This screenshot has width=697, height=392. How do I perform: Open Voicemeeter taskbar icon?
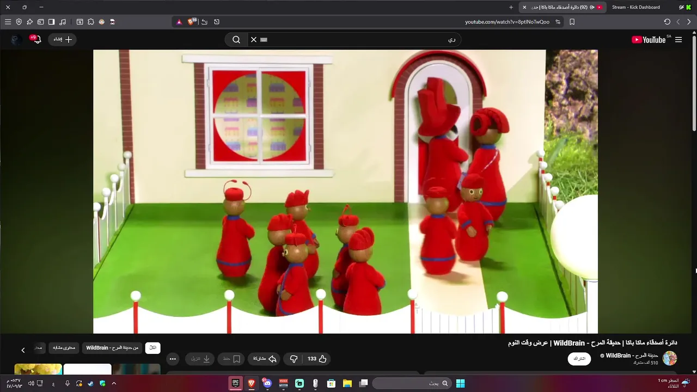click(283, 383)
